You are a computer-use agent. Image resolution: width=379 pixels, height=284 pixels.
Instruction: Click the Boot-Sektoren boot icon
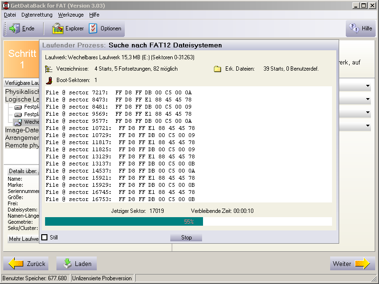[x=49, y=81]
